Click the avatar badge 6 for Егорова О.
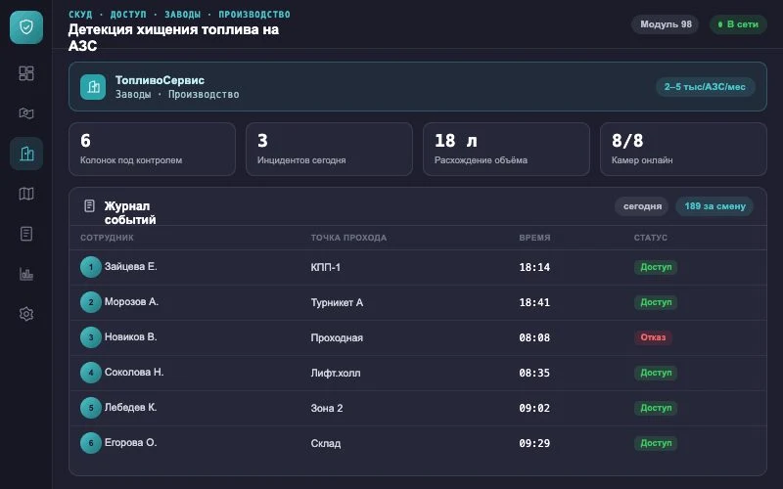This screenshot has width=783, height=489. pyautogui.click(x=91, y=443)
